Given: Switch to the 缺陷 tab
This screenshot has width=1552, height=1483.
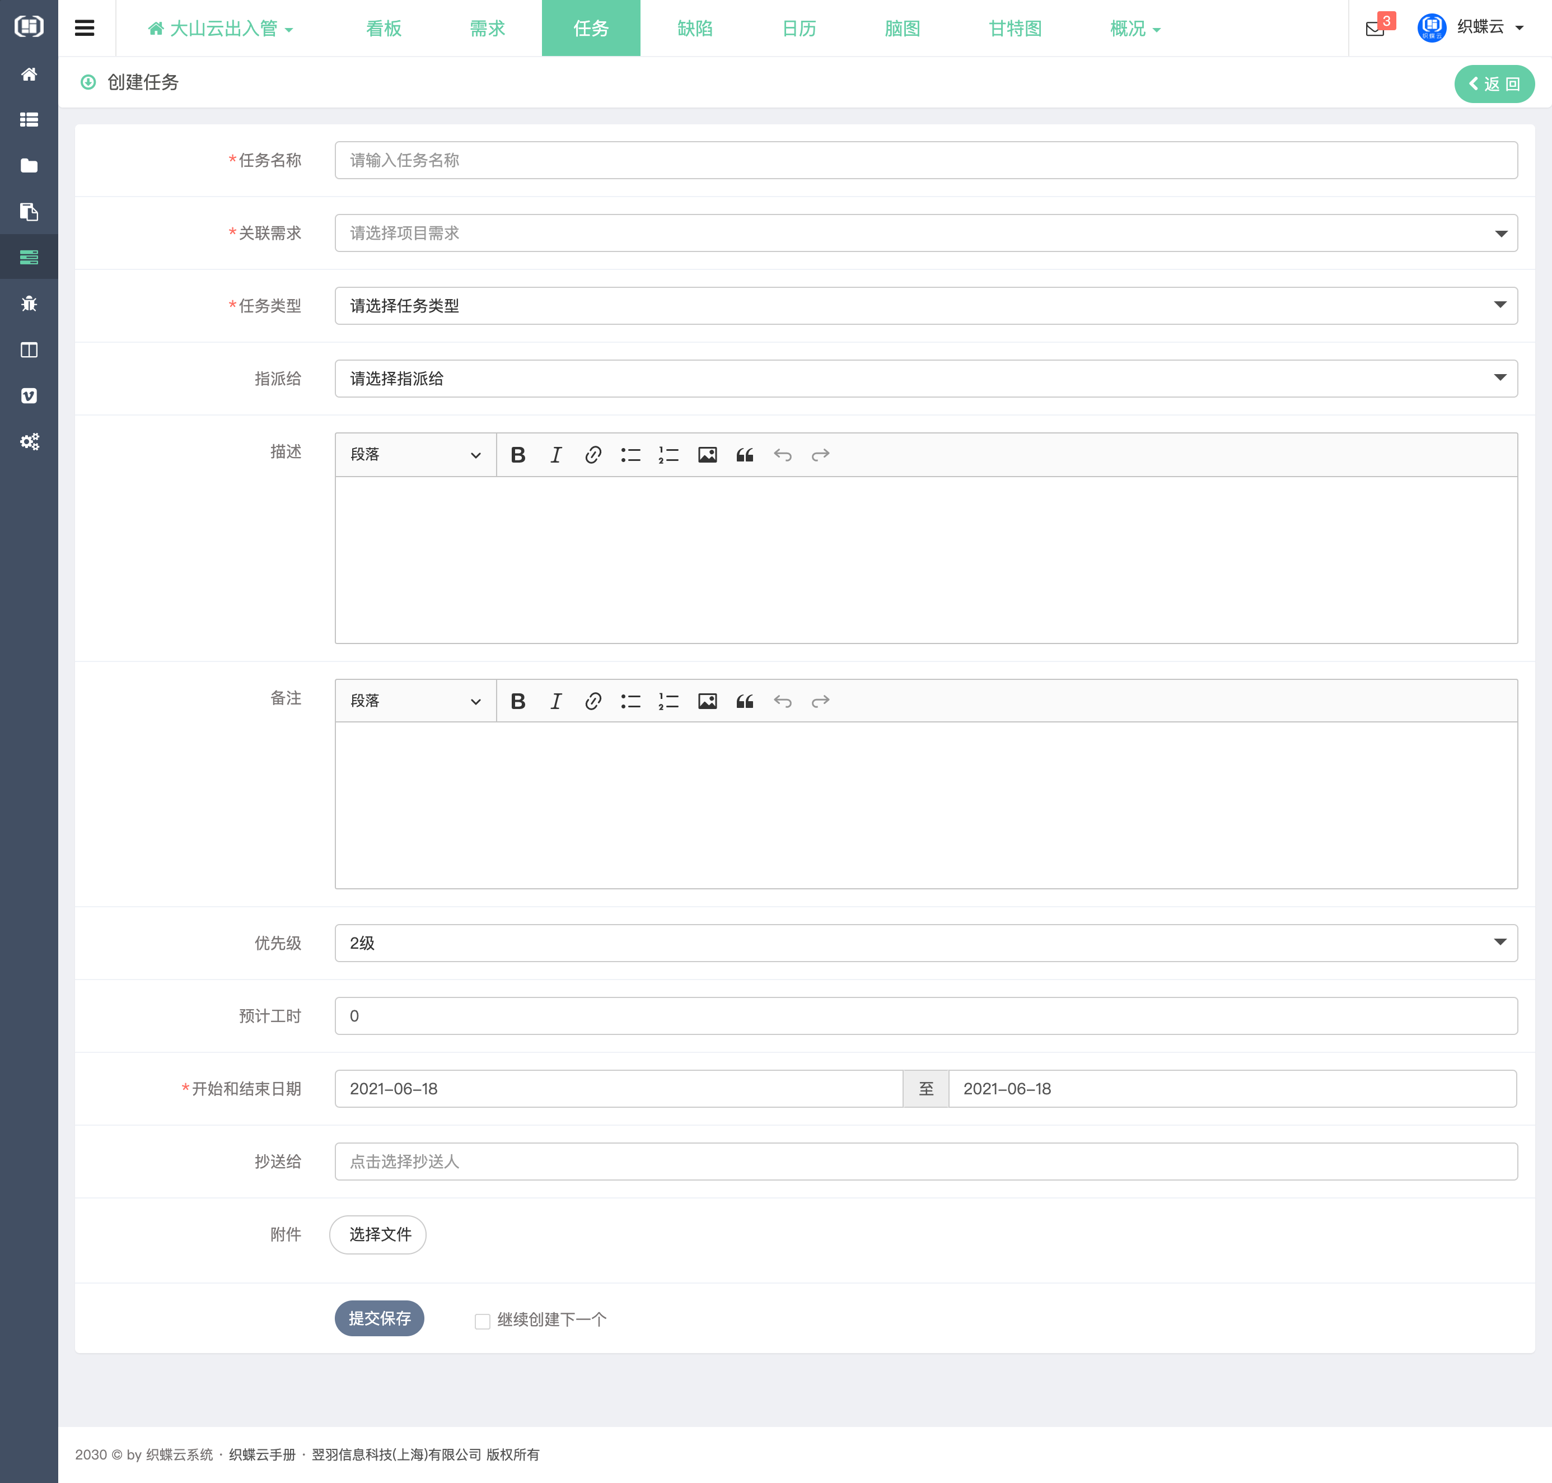Looking at the screenshot, I should (695, 29).
